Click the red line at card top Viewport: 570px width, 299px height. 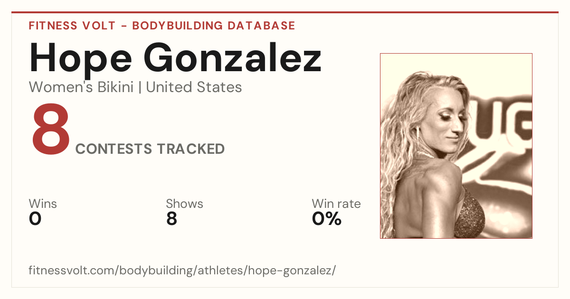285,12
